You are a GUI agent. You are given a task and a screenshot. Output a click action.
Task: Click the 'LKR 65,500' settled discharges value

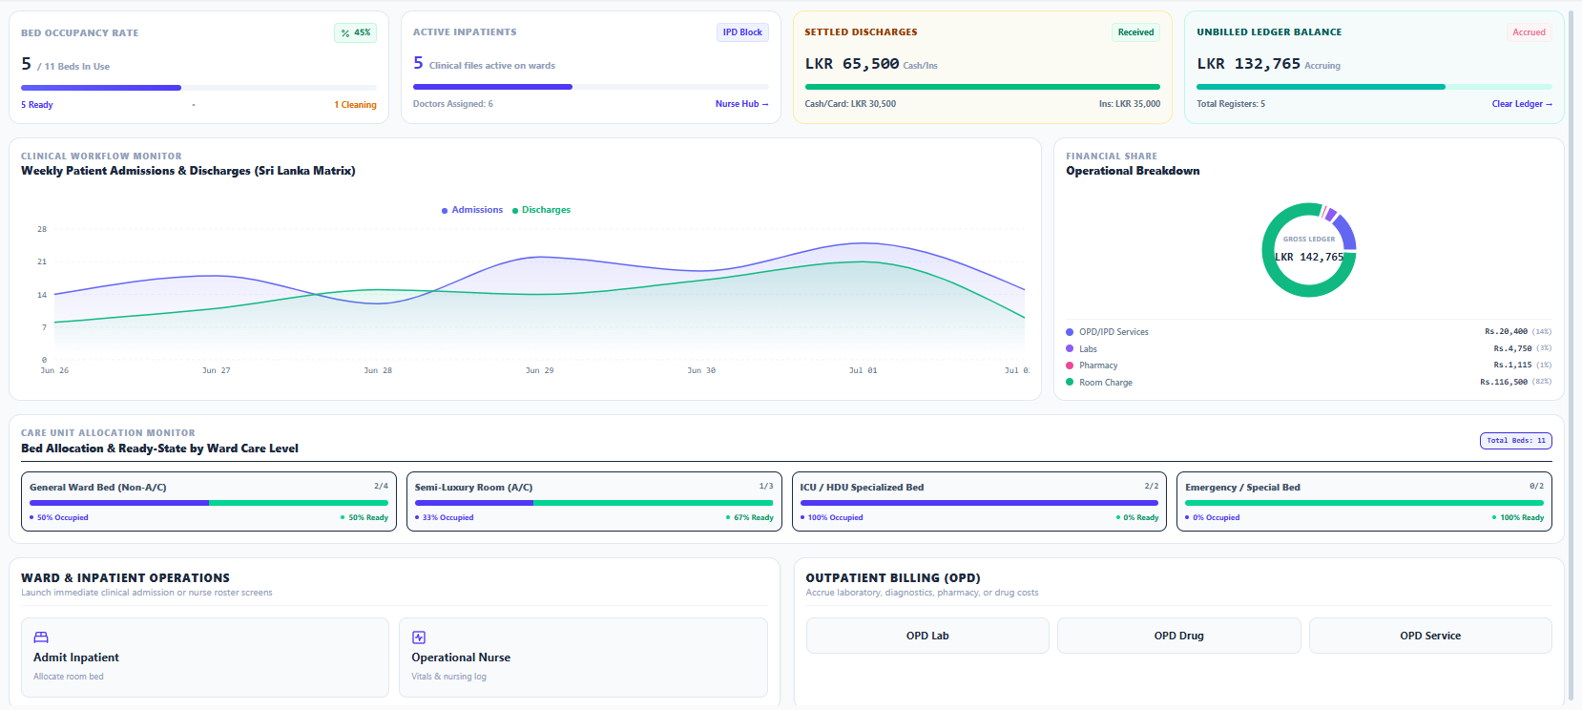(852, 64)
